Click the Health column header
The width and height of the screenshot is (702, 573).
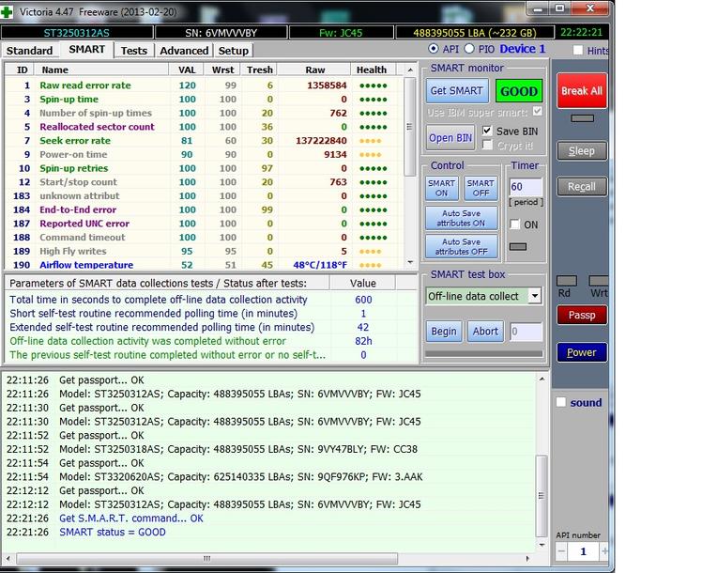click(x=372, y=70)
